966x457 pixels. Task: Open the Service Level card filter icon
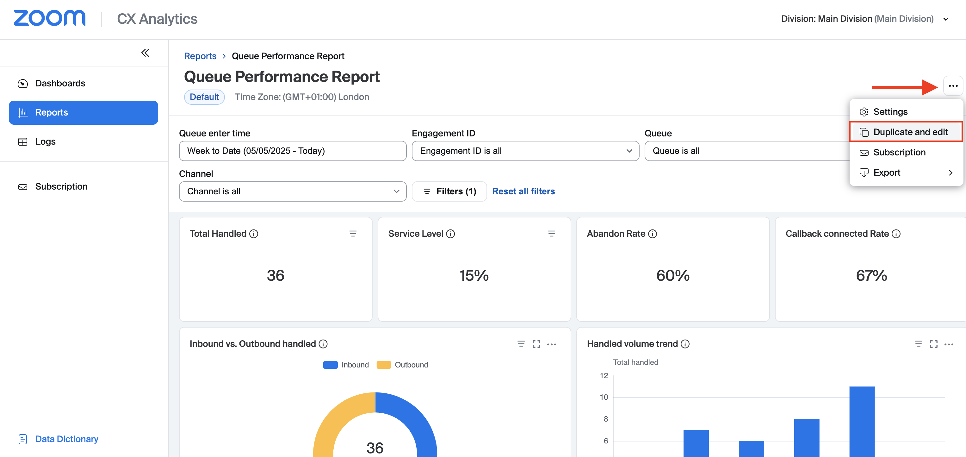pos(551,234)
